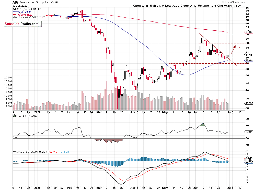Click the 90 label on the RSI axis

[x=247, y=119]
